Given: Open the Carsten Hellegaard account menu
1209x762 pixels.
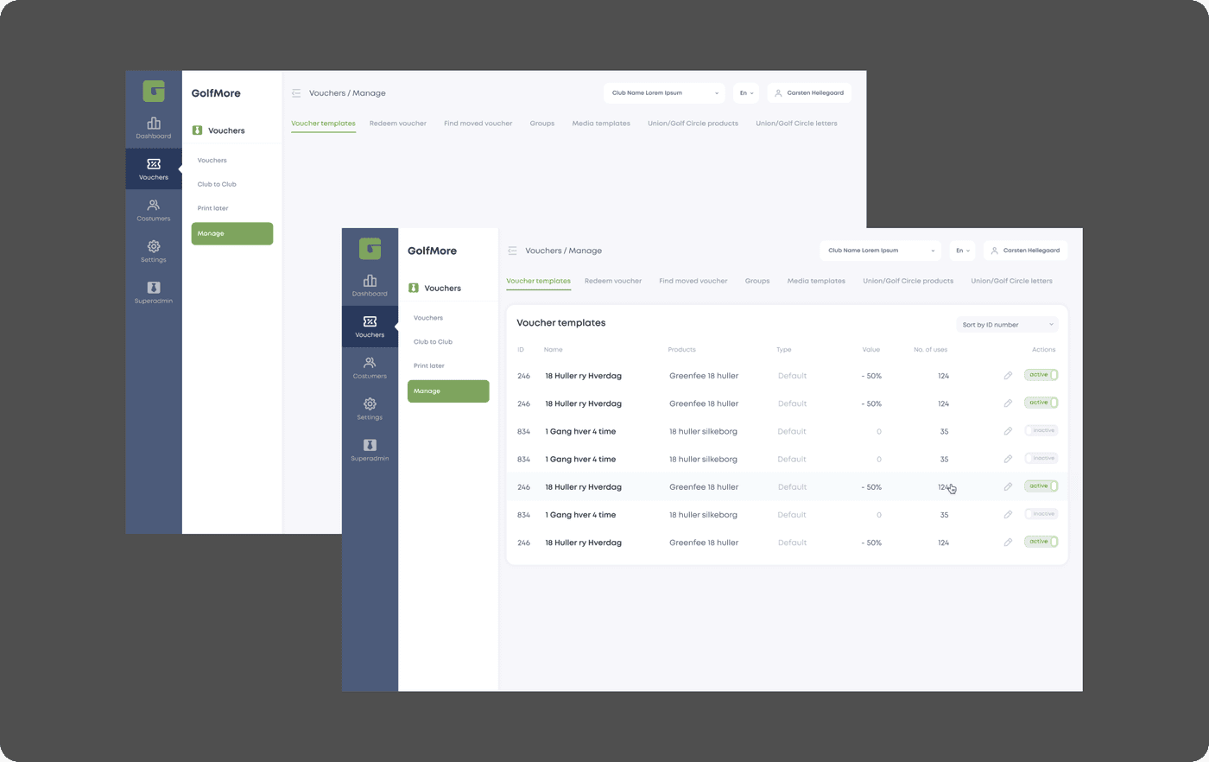Looking at the screenshot, I should click(1025, 250).
